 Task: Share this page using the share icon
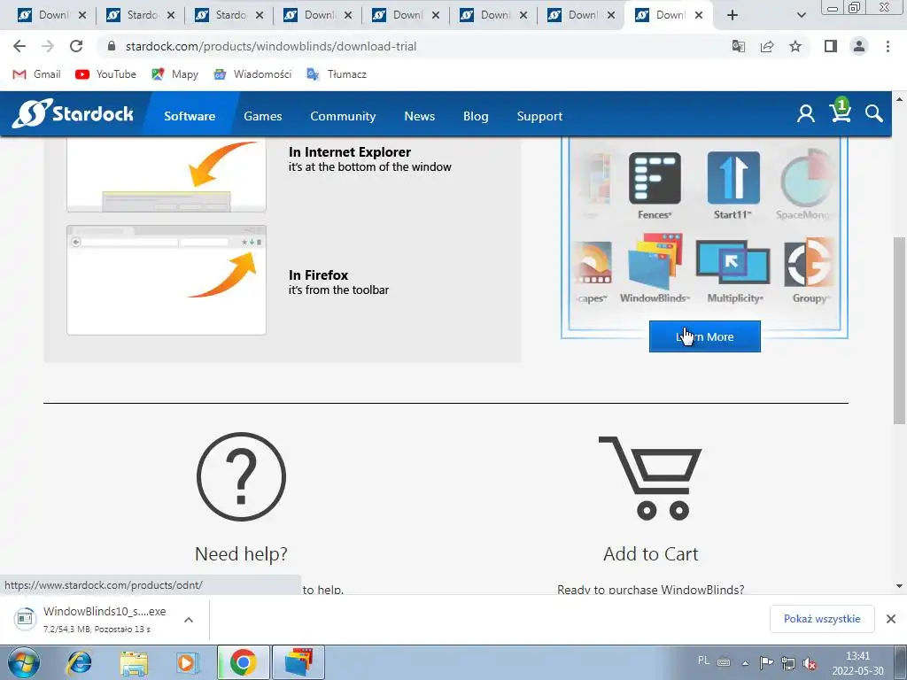(x=767, y=46)
